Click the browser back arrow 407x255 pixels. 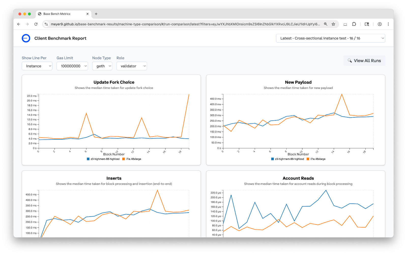pyautogui.click(x=19, y=24)
